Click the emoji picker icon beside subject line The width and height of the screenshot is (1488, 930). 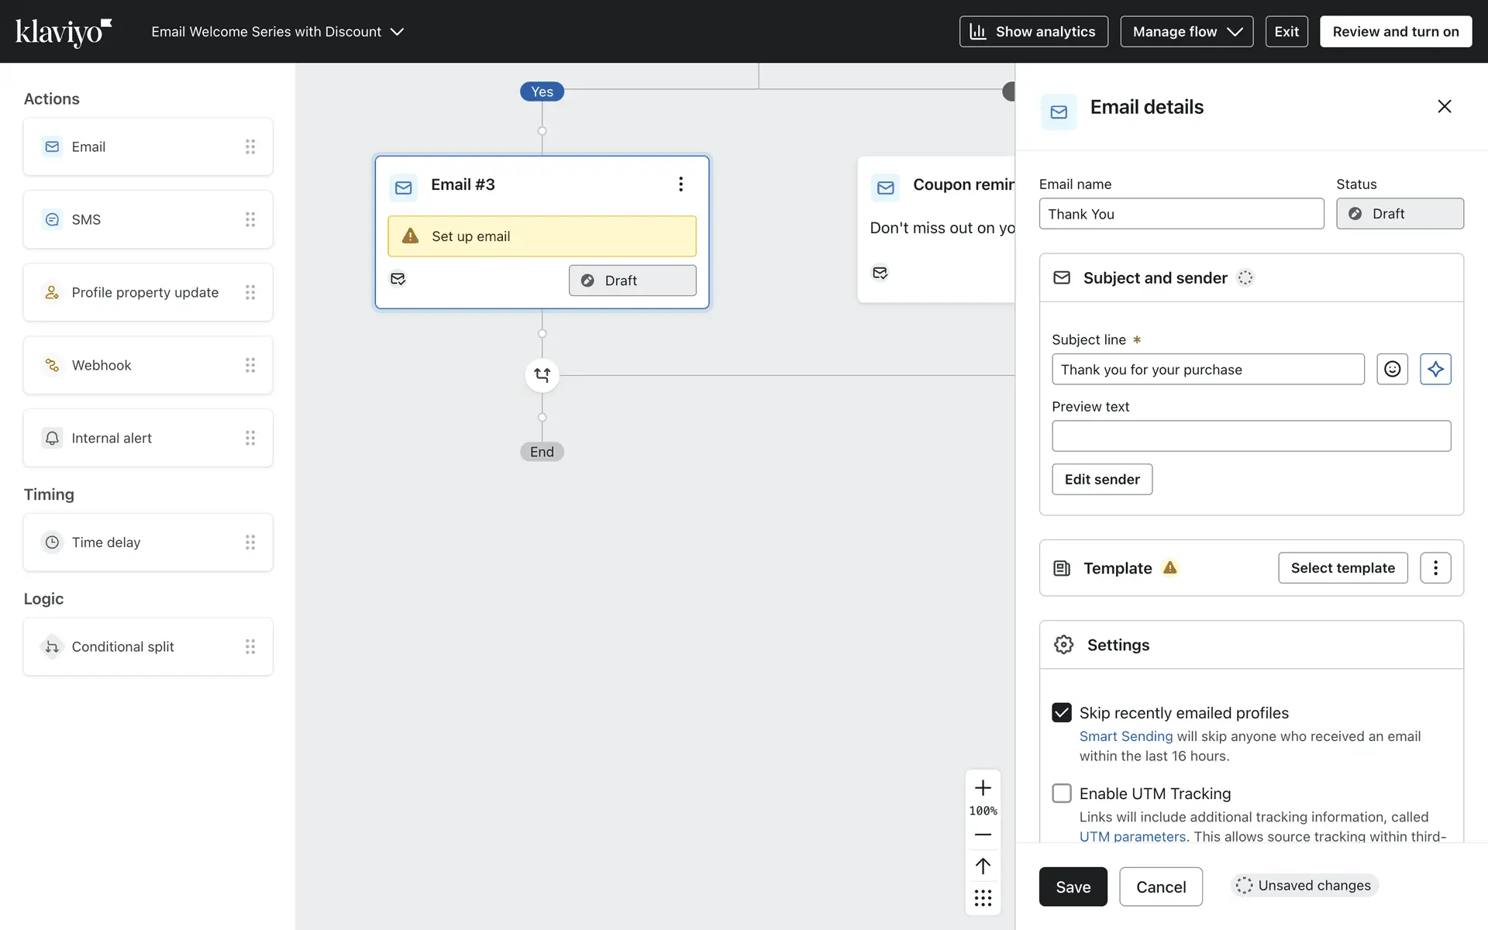click(1392, 369)
